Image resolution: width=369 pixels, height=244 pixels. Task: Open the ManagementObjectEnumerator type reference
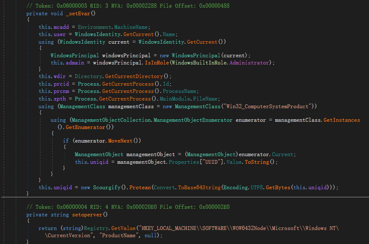click(193, 120)
